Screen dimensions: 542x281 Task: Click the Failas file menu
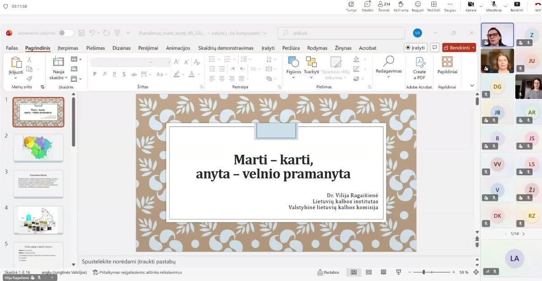(x=12, y=48)
